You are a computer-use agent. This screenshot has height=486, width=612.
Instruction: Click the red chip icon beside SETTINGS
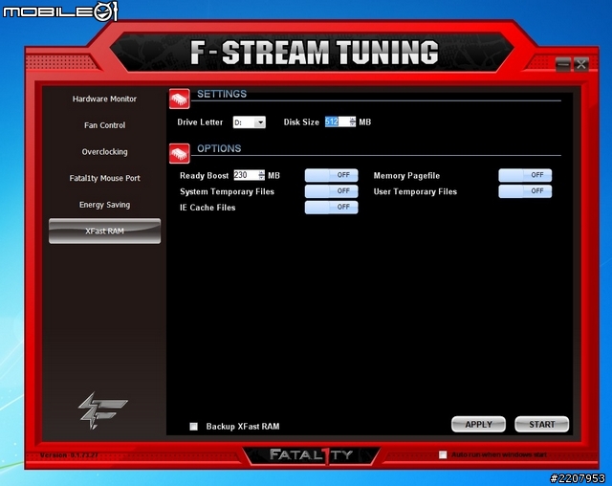pos(180,99)
